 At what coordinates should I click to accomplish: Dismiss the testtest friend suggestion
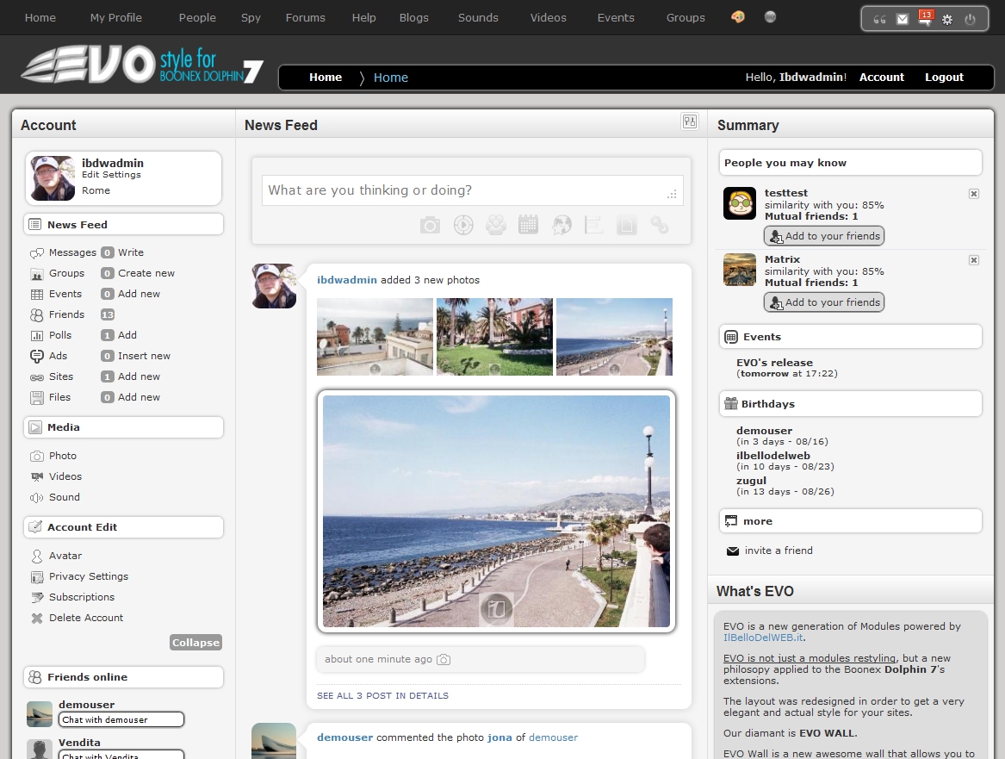974,194
